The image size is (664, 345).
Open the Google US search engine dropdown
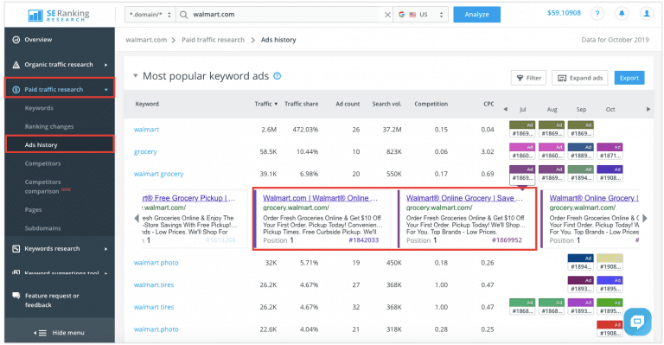[421, 15]
